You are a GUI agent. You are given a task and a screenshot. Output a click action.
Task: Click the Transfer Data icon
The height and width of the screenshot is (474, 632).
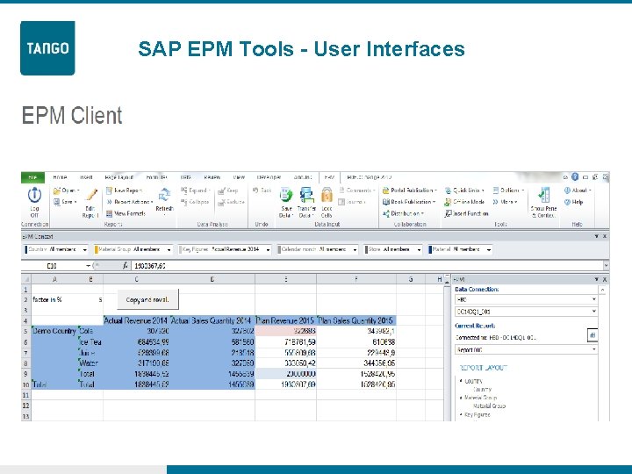point(306,195)
